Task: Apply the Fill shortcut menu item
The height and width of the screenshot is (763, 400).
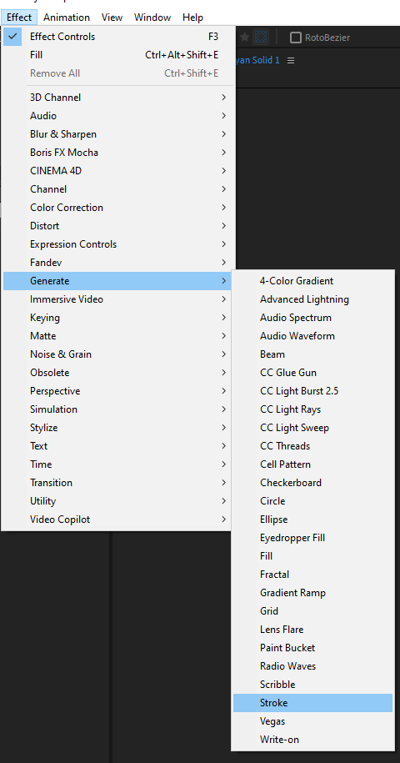Action: coord(117,55)
